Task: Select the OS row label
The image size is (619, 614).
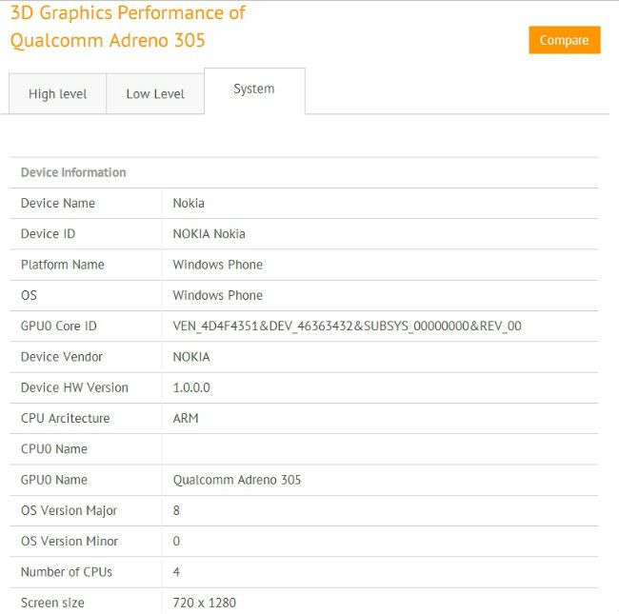Action: click(x=29, y=295)
